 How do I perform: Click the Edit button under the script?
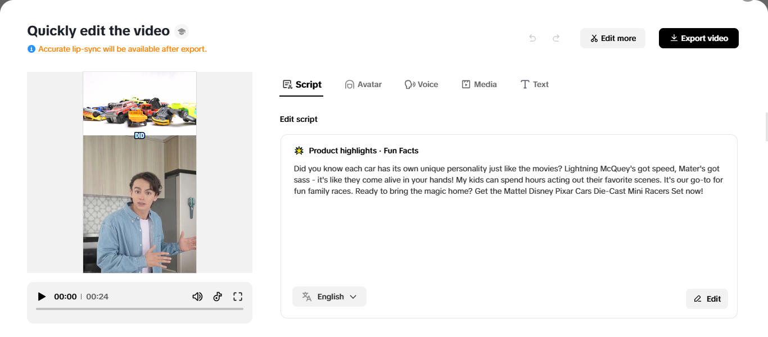[707, 299]
